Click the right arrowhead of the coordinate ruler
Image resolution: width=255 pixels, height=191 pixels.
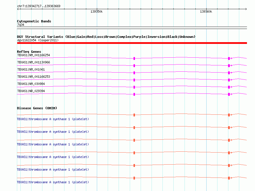click(246, 9)
